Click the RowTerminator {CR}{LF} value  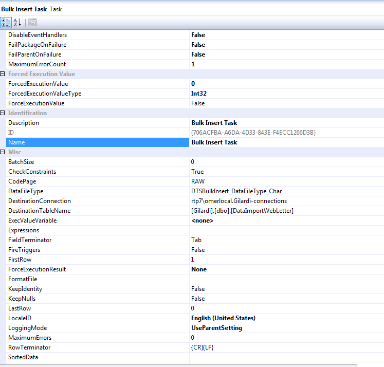click(x=203, y=347)
